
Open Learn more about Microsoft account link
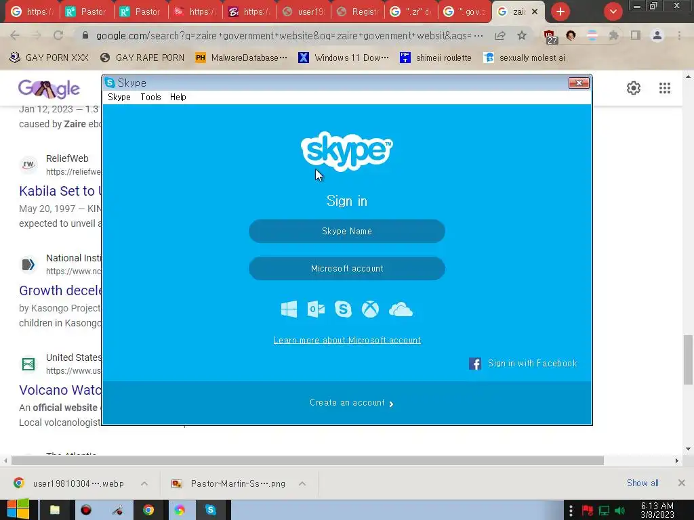click(x=347, y=340)
